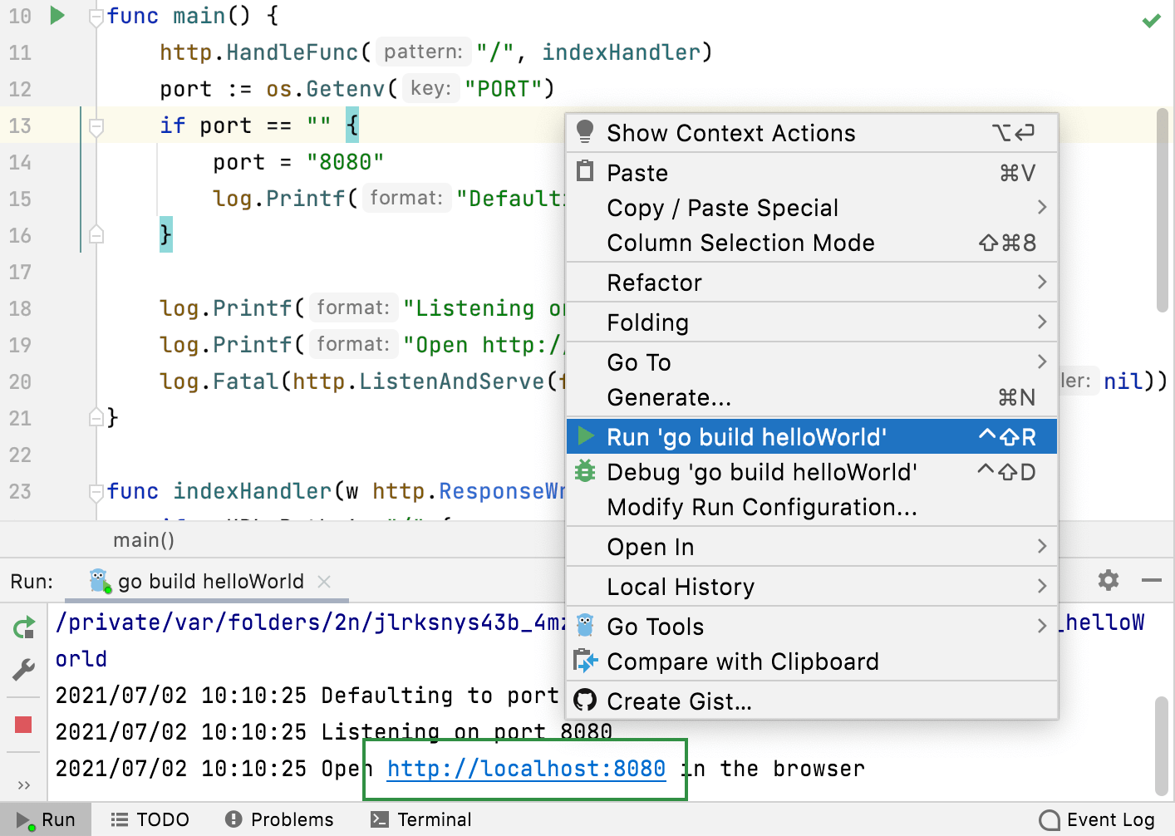Image resolution: width=1175 pixels, height=836 pixels.
Task: Open the Local History submenu
Action: pos(681,587)
